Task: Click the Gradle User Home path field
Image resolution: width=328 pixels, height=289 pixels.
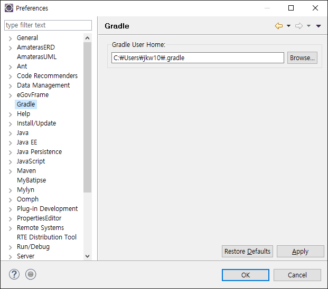Action: coord(198,58)
